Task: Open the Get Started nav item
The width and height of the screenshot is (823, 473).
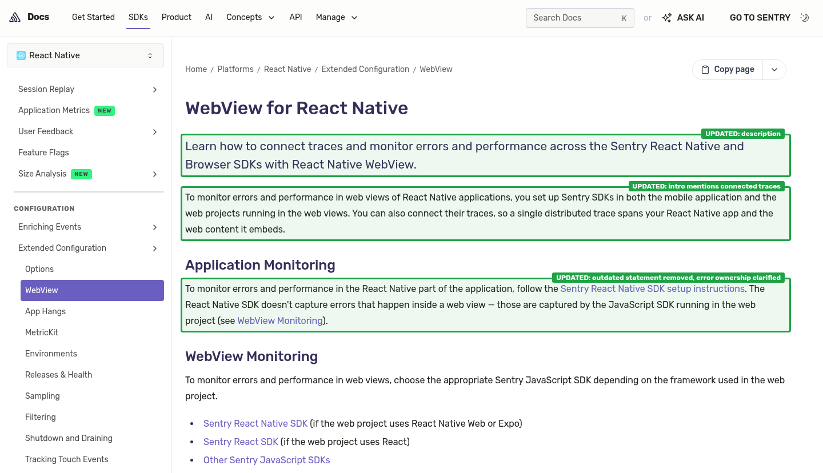Action: (x=93, y=18)
